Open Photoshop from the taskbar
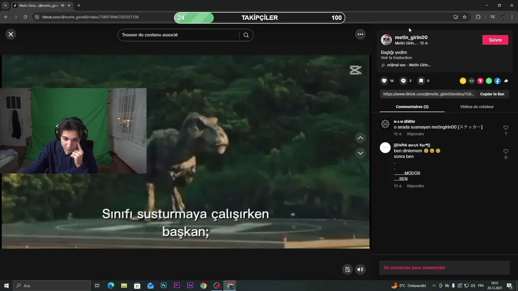The height and width of the screenshot is (291, 518). coord(163,286)
